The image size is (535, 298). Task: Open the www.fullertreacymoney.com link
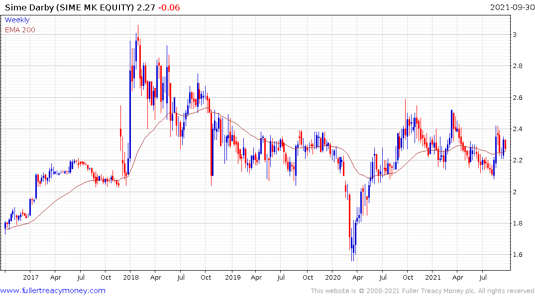[x=53, y=291]
